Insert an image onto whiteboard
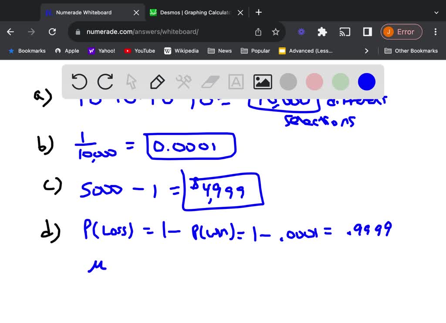 263,81
